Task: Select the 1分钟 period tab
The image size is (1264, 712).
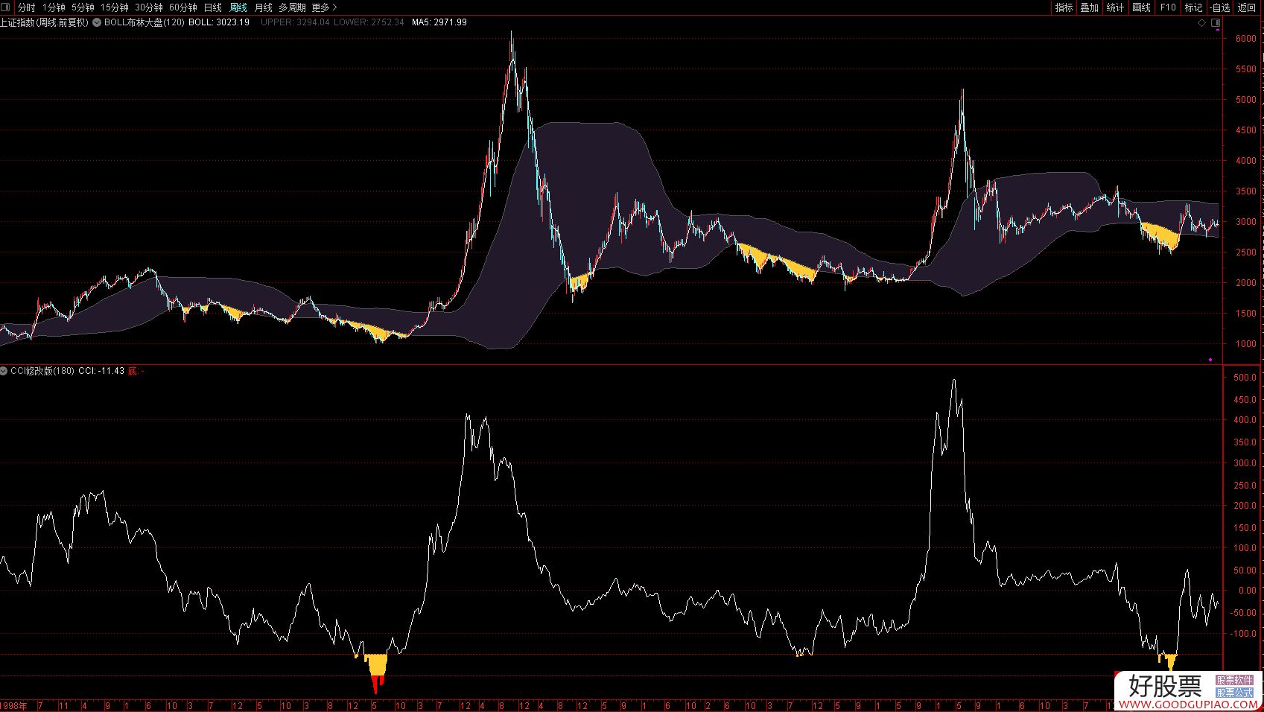Action: 54,7
